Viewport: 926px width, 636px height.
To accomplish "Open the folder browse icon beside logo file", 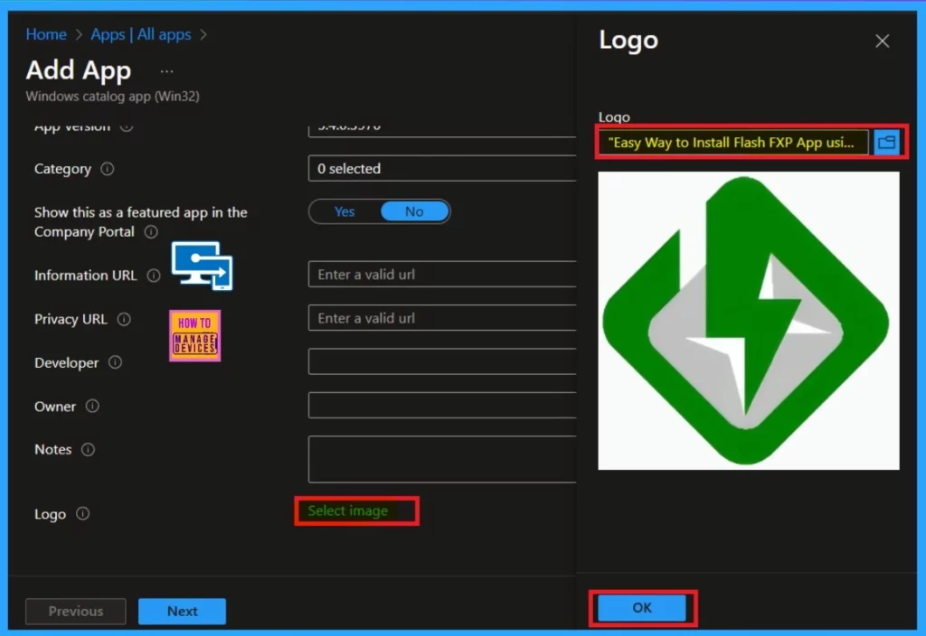I will [x=886, y=142].
